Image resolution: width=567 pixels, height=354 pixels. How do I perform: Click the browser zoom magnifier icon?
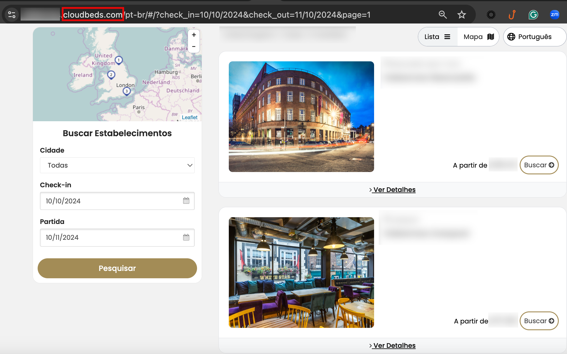pos(443,15)
